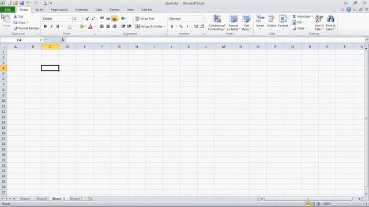Open the Font Color dropdown arrow
Image resolution: width=369 pixels, height=207 pixels.
coord(95,26)
